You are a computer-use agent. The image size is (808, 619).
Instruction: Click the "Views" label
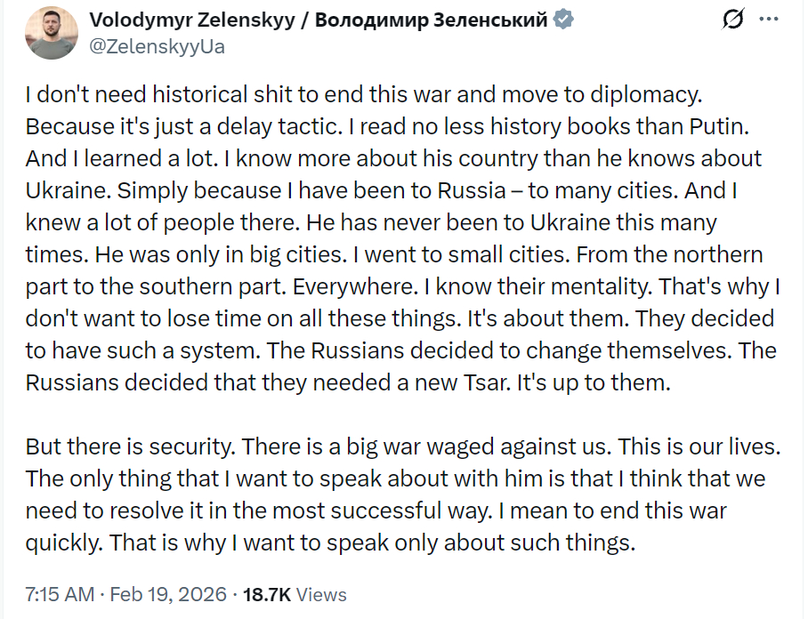click(323, 594)
